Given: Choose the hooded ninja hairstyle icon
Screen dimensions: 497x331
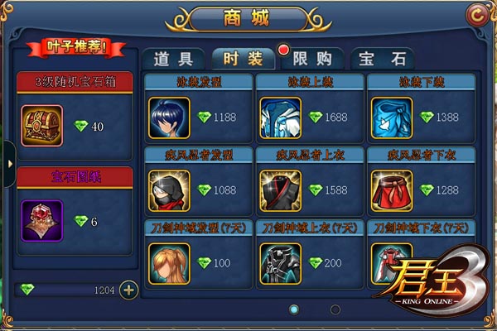Looking at the screenshot, I should point(169,190).
